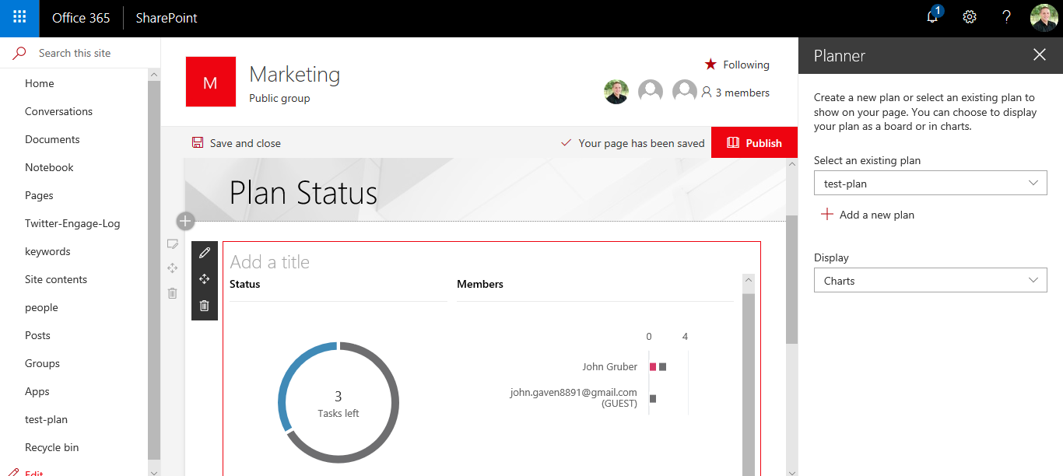Open the Office 365 app launcher

[x=19, y=18]
